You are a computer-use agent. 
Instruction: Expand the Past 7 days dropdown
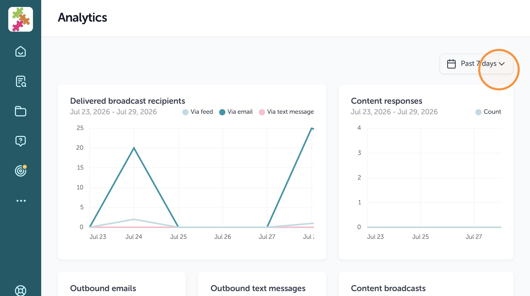coord(476,64)
